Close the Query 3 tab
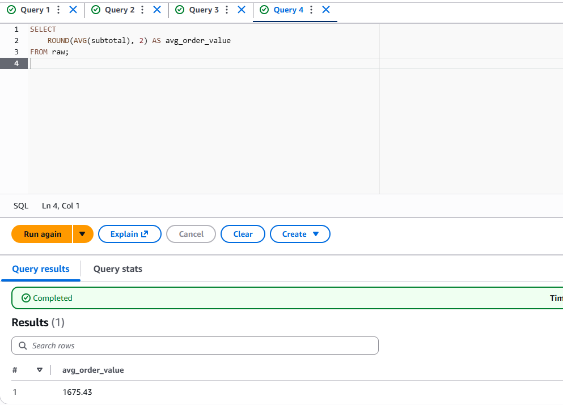The width and height of the screenshot is (563, 405). click(x=242, y=10)
